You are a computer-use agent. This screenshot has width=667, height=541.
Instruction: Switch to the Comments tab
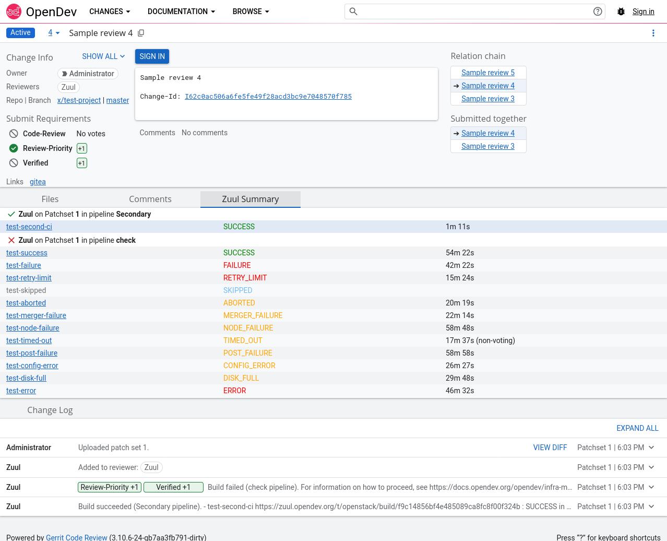coord(150,199)
